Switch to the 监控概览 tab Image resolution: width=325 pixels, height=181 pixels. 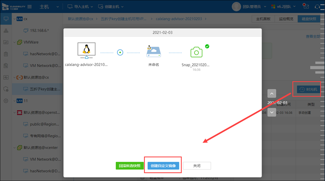[286, 19]
